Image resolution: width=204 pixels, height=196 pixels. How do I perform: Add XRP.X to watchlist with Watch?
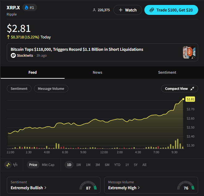[x=127, y=10]
